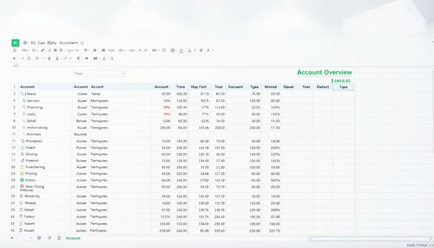This screenshot has width=434, height=248.
Task: Click the plus icon in the toolbar
Action: coord(140,50)
